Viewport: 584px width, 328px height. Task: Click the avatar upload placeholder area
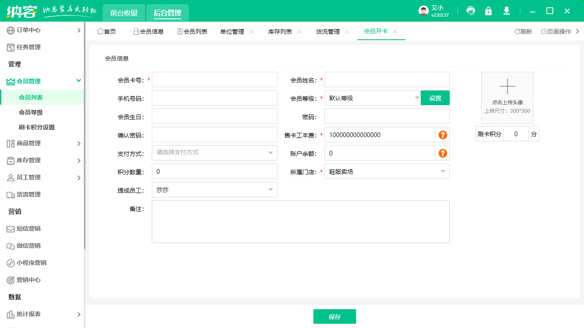pos(507,97)
